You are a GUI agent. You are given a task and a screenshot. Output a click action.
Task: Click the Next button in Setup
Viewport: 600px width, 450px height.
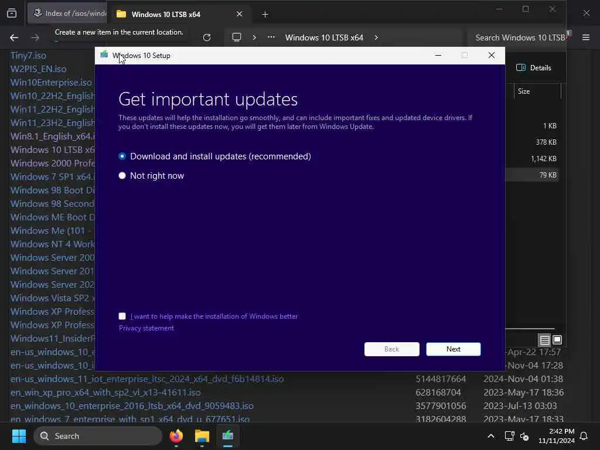(x=453, y=349)
